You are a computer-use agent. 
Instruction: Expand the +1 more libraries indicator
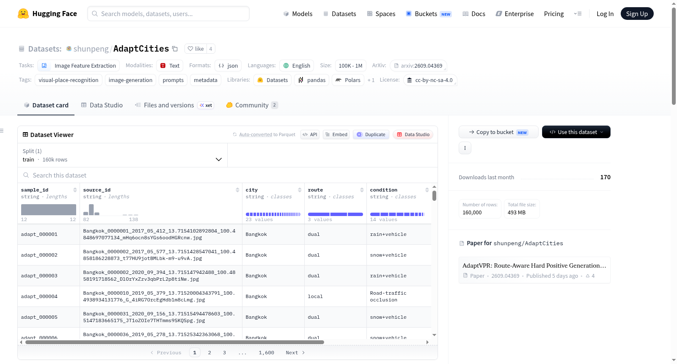coord(371,80)
